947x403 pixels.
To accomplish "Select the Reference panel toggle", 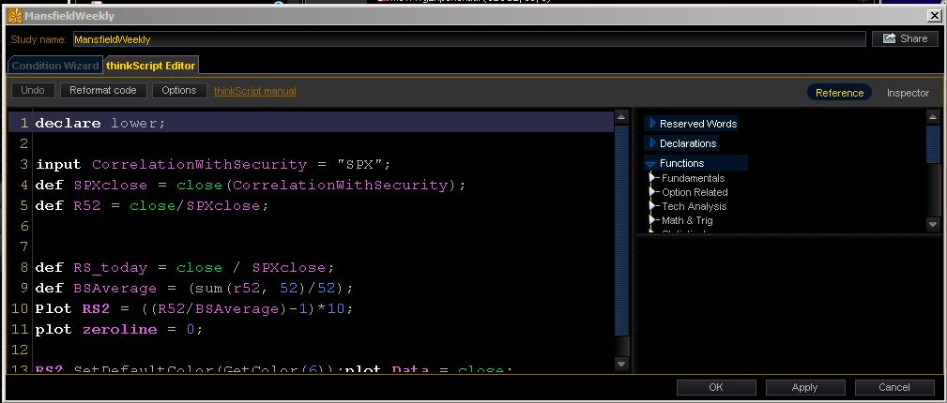I will [839, 93].
